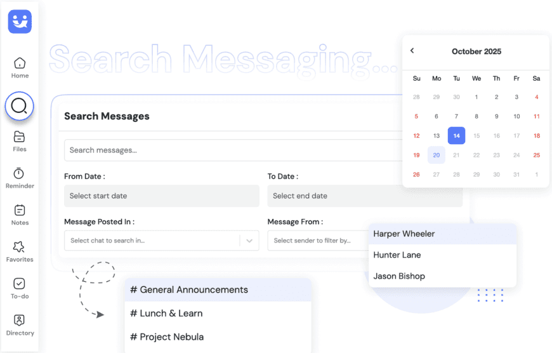Viewport: 552px width, 353px height.
Task: Pick October 12 in the calendar
Action: (416, 136)
